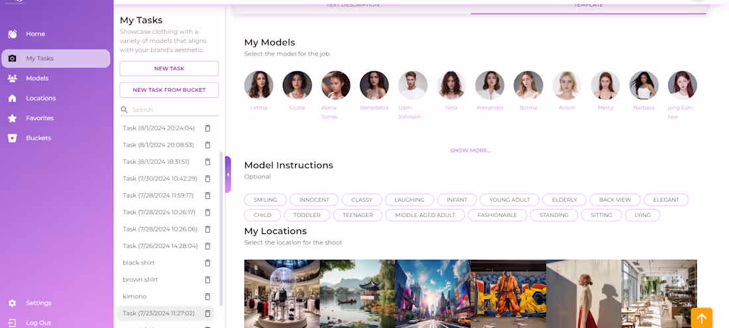
Task: Click the Settings gear icon
Action: 13,303
